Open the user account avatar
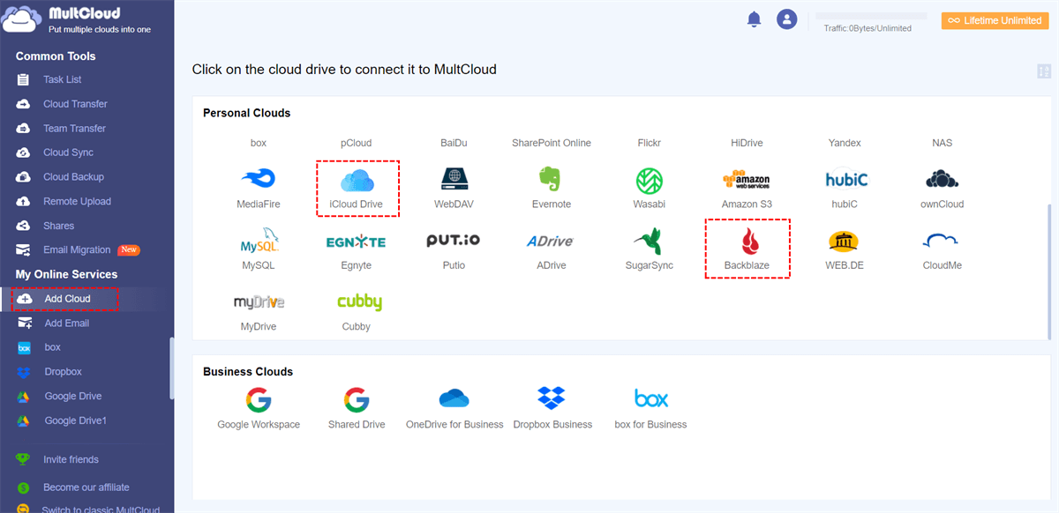1059x513 pixels. [x=786, y=19]
